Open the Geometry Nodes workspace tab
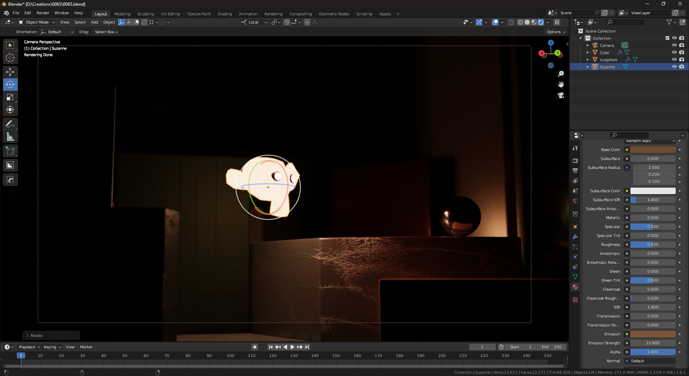The width and height of the screenshot is (689, 376). click(334, 14)
